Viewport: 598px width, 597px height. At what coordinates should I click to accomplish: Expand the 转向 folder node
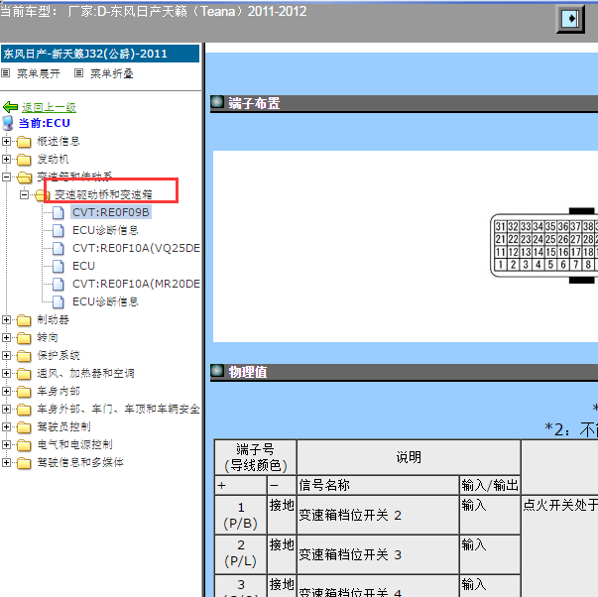pyautogui.click(x=6, y=337)
